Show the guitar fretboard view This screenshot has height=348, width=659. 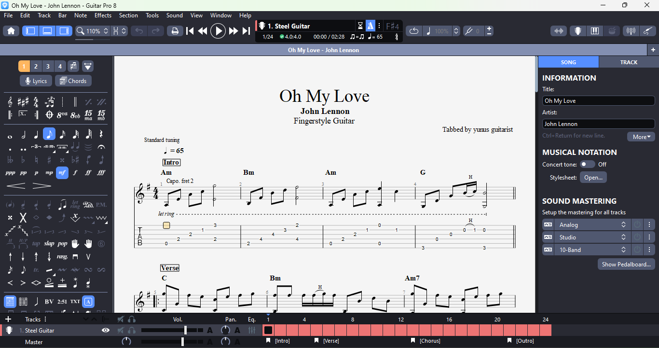577,31
